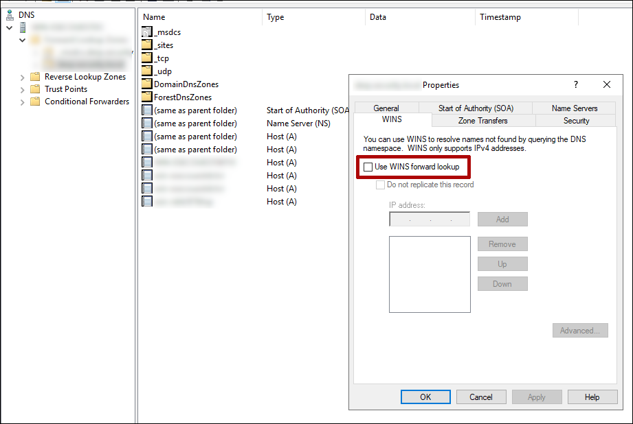Select the DNS root node in the tree
This screenshot has width=633, height=424.
pyautogui.click(x=26, y=14)
